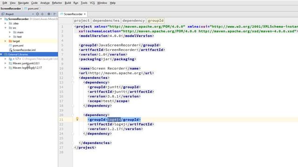Image resolution: width=298 pixels, height=167 pixels.
Task: Click the .idea folder icon
Action: (10, 24)
